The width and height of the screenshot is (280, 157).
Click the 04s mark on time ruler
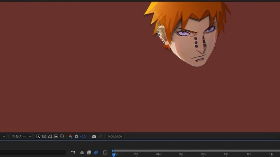pos(159,154)
